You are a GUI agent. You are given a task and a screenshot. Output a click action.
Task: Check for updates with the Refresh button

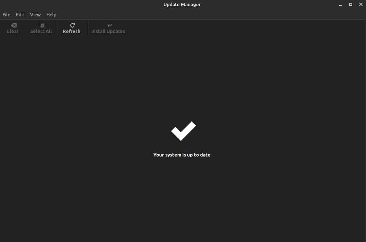[x=71, y=28]
